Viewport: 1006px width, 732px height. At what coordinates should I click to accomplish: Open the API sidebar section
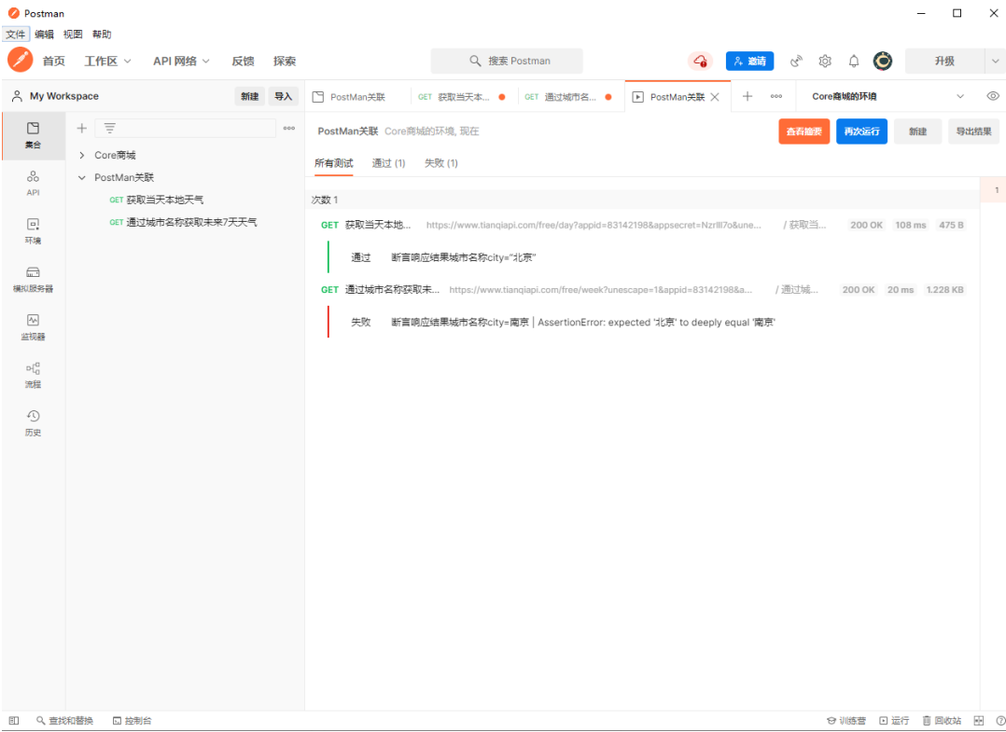click(x=33, y=184)
